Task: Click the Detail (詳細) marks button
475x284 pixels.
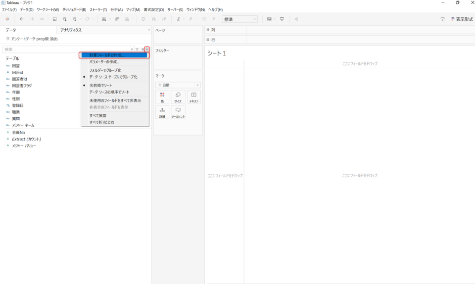Action: pyautogui.click(x=162, y=112)
